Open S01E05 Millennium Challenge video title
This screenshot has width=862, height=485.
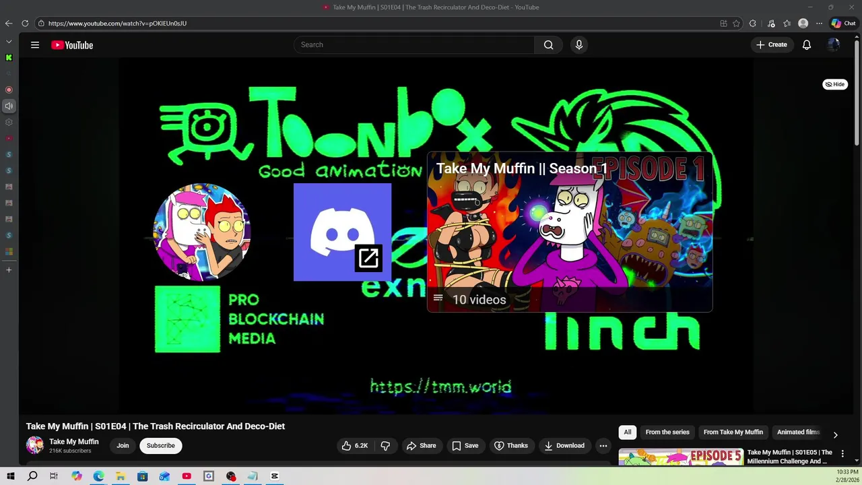coord(789,457)
